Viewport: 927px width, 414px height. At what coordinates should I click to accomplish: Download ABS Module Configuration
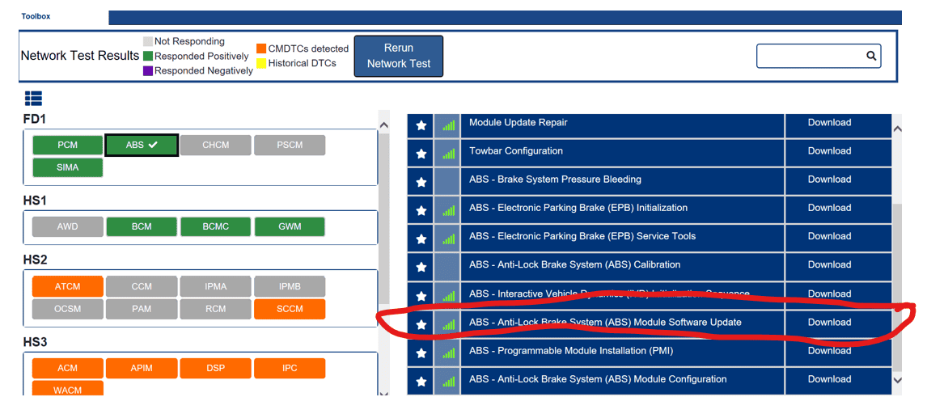point(829,379)
